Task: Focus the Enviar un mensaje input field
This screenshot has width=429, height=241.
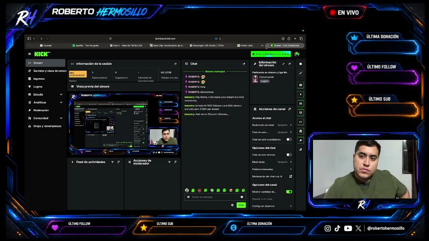Action: [x=215, y=197]
